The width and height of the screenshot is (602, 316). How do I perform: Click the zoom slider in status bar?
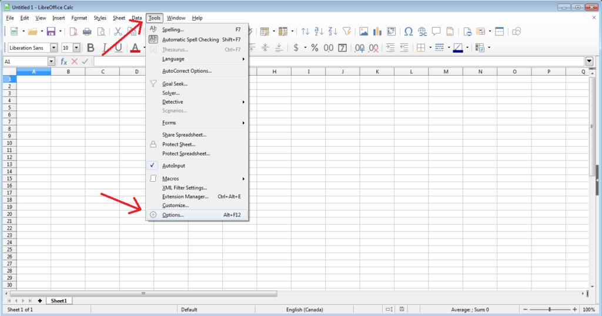(x=550, y=310)
